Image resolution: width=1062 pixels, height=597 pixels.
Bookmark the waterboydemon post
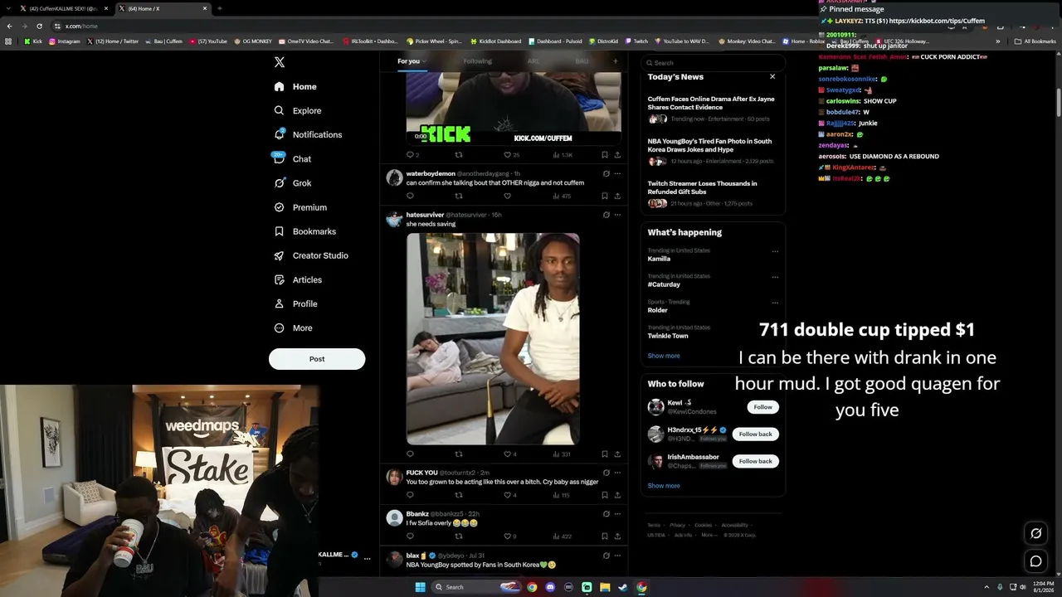pos(604,197)
